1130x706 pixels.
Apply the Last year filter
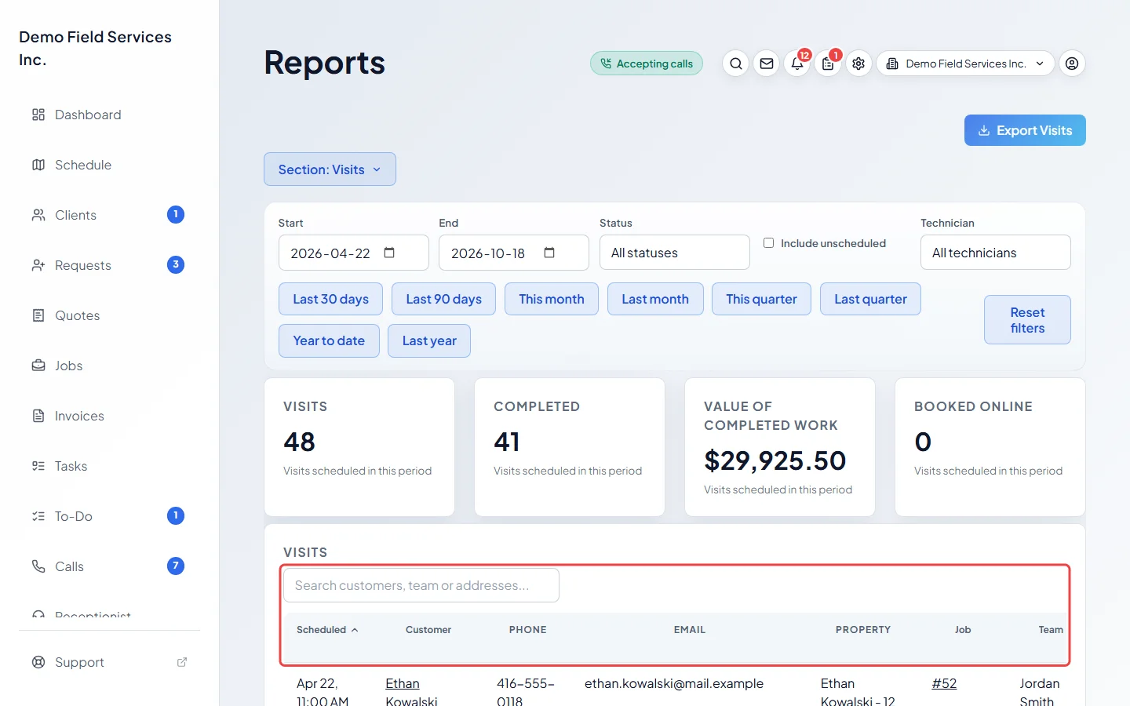coord(429,340)
